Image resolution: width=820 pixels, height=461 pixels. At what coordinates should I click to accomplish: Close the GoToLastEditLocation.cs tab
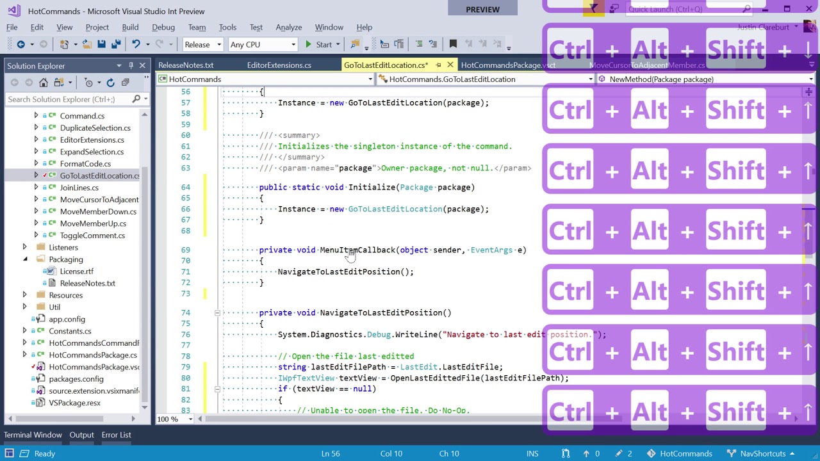(x=450, y=65)
